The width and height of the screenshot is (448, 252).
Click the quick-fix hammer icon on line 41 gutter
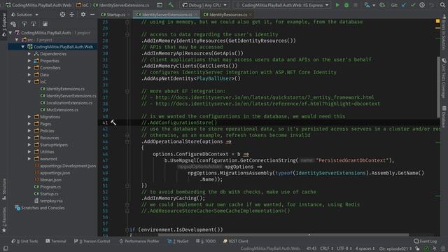(x=113, y=122)
